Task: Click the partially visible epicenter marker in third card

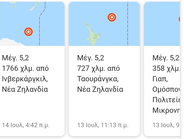Action: [x=179, y=19]
